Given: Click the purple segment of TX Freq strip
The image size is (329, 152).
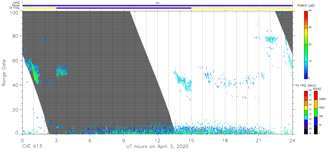Looking at the screenshot, I should [x=124, y=8].
